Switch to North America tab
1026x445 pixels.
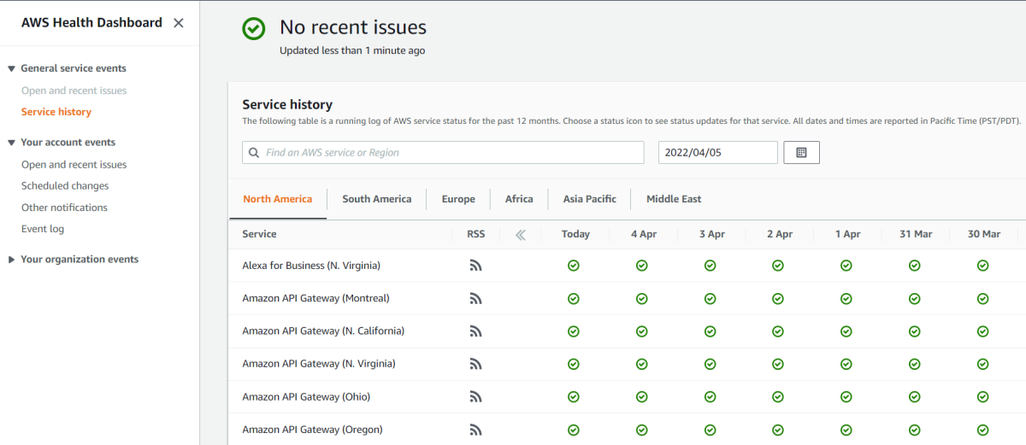278,199
